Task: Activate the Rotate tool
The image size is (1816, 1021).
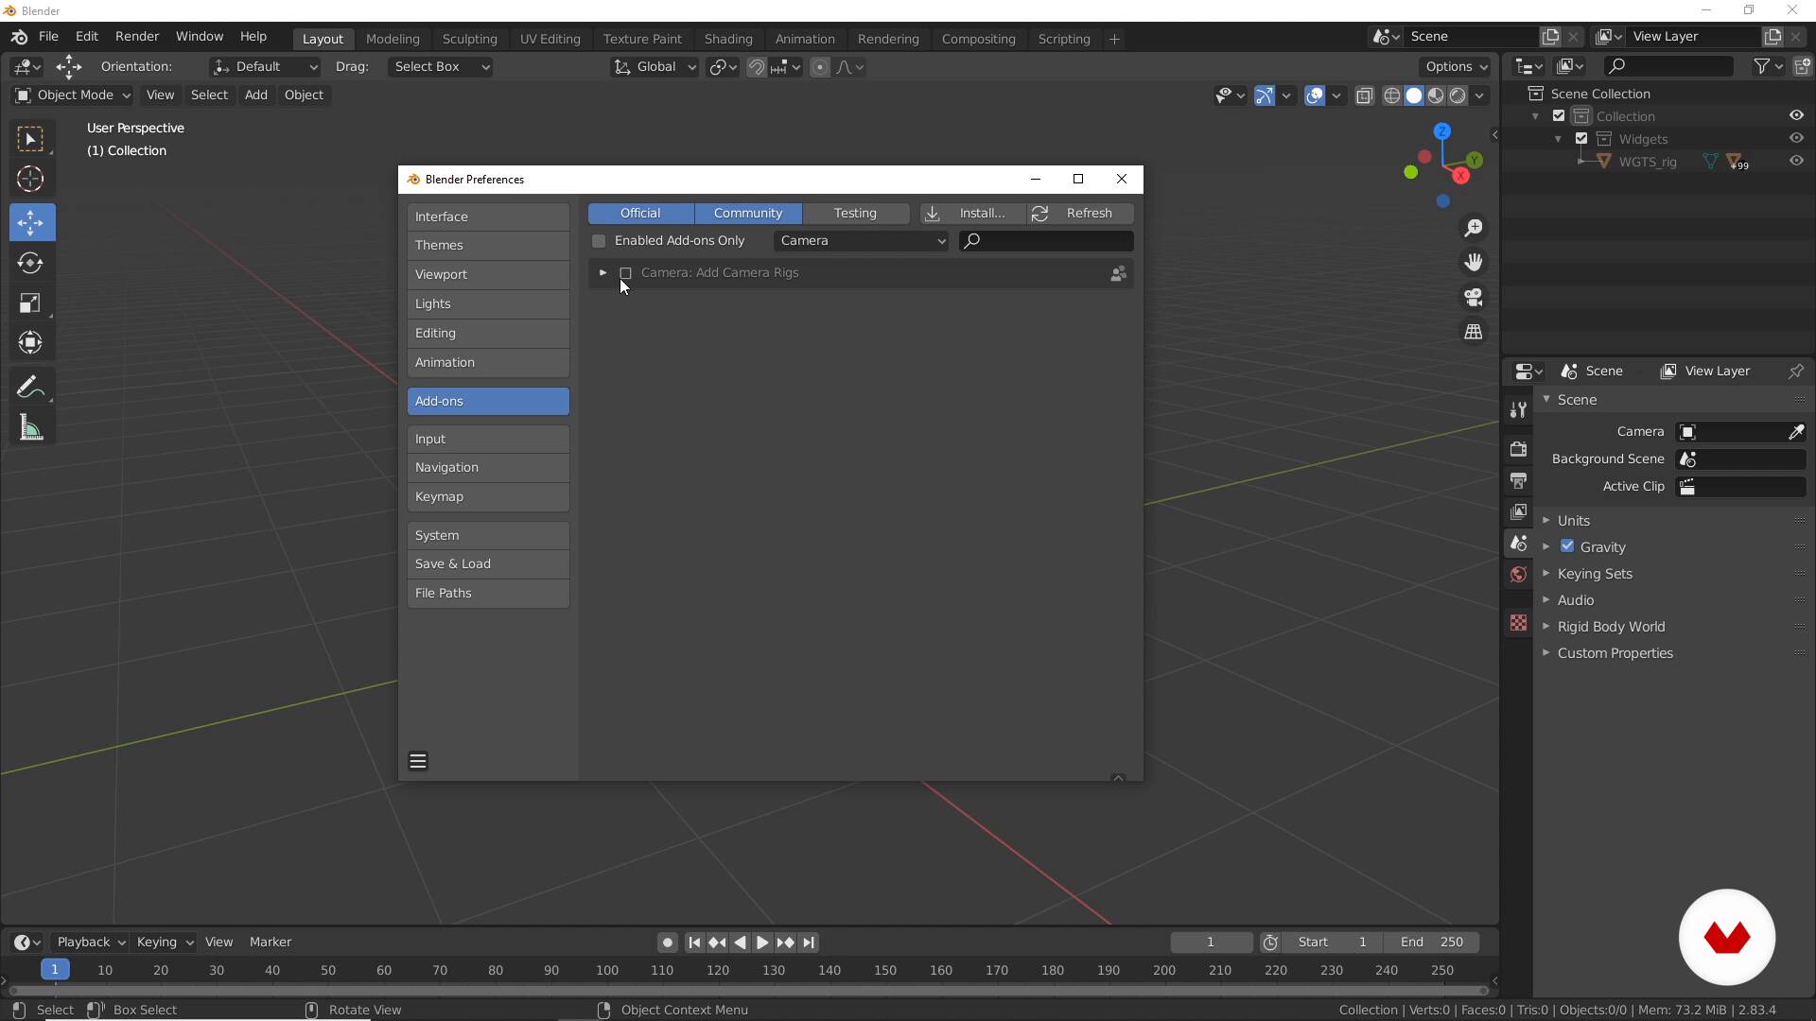Action: coord(30,264)
